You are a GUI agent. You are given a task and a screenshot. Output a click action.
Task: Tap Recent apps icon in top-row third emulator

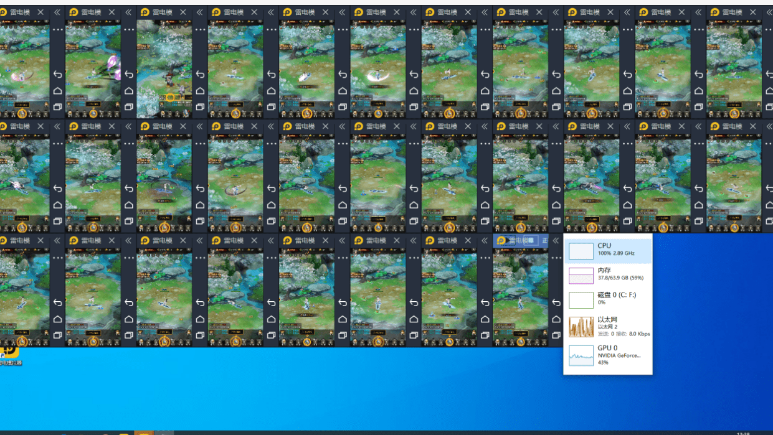[200, 107]
